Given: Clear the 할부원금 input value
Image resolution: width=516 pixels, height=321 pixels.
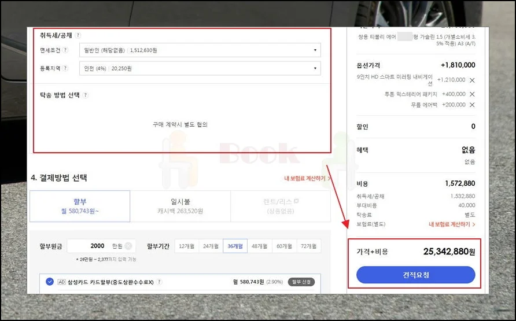Looking at the screenshot, I should pos(128,246).
